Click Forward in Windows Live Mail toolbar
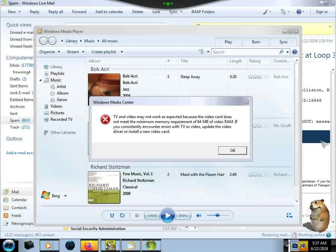336x252 pixels. [x=79, y=12]
